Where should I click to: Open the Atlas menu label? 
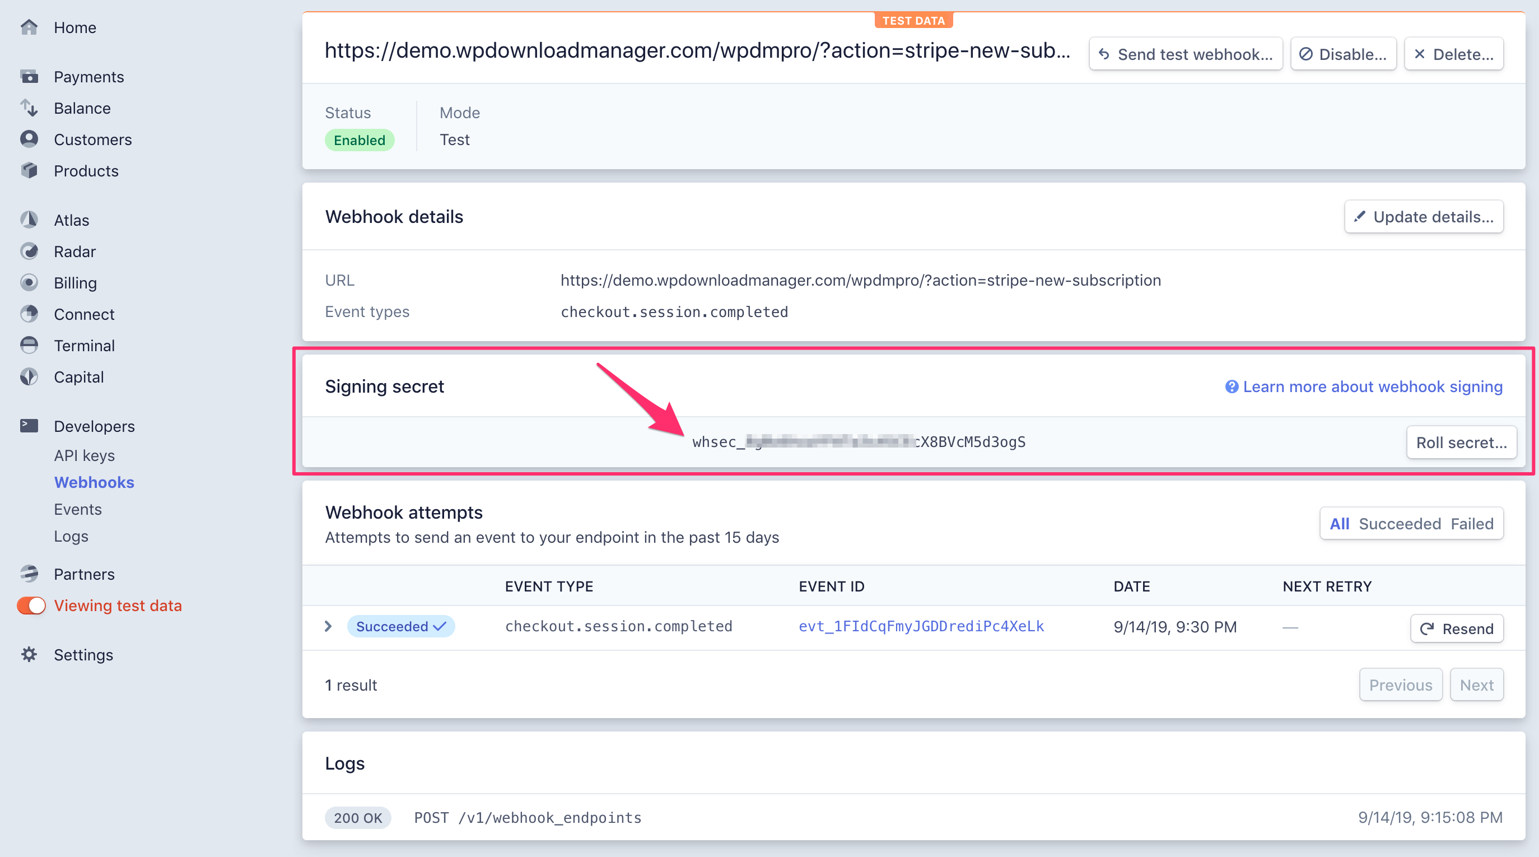pos(72,220)
